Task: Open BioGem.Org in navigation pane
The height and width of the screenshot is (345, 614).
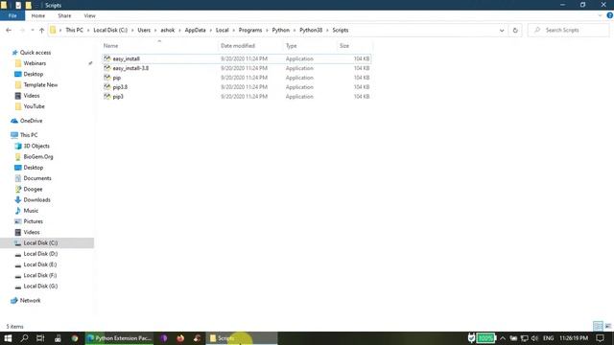Action: click(38, 157)
